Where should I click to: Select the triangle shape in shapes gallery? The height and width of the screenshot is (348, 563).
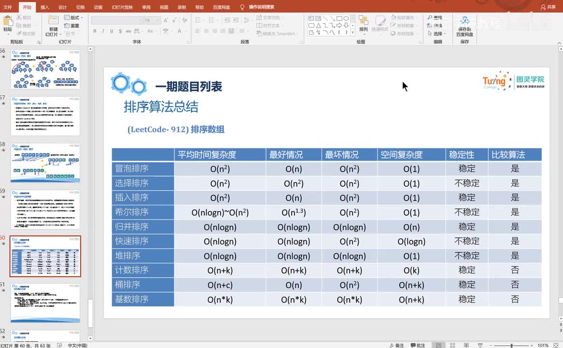[x=318, y=26]
